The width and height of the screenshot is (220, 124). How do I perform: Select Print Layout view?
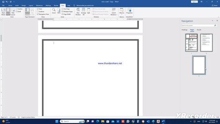pos(8,12)
